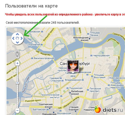Pan the map down with the arrow
This screenshot has width=125, height=115.
click(x=17, y=42)
